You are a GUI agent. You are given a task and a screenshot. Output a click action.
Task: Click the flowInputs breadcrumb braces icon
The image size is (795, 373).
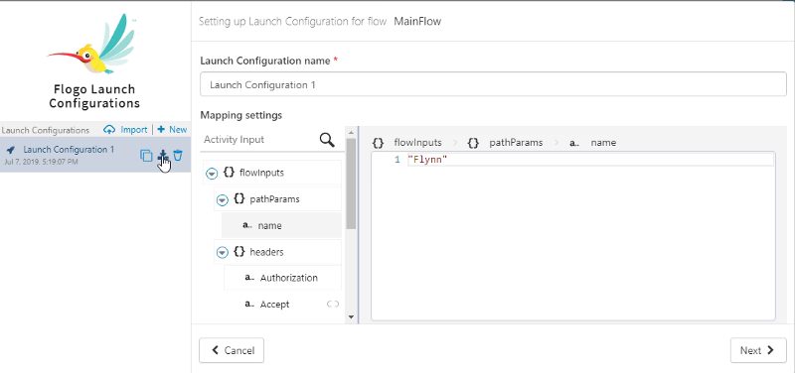tap(378, 143)
